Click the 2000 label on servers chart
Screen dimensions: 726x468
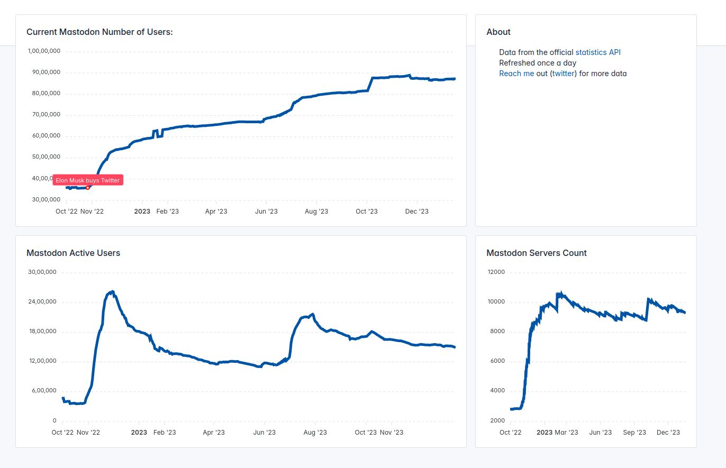tap(497, 420)
